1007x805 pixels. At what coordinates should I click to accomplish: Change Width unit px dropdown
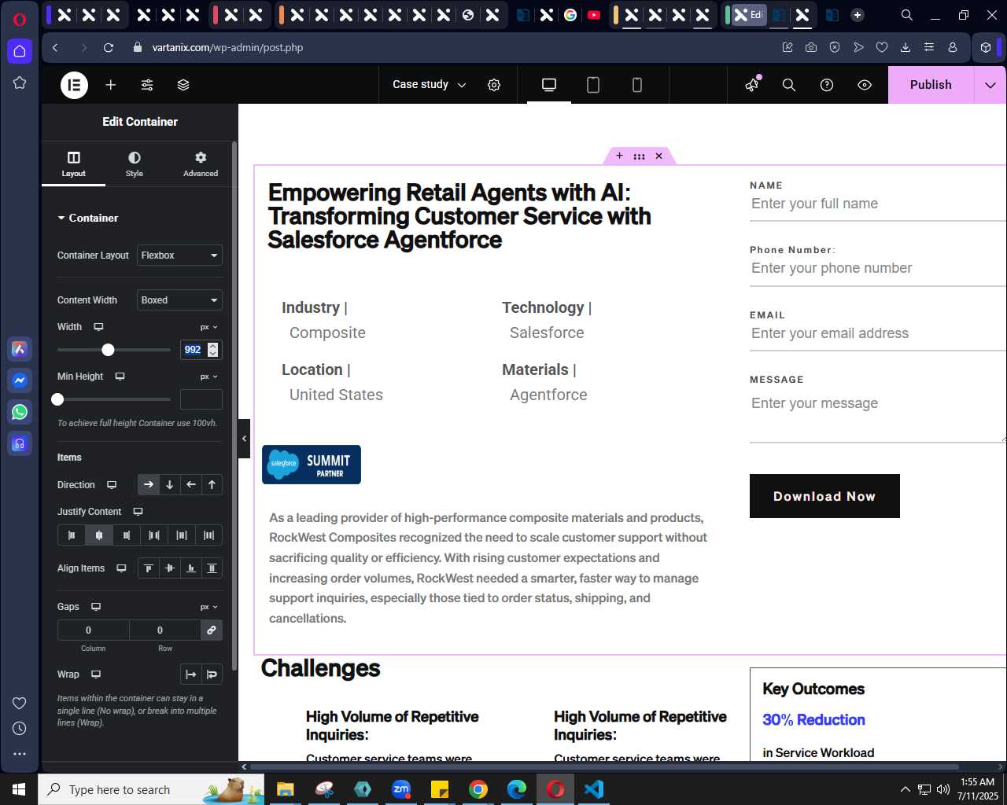209,327
